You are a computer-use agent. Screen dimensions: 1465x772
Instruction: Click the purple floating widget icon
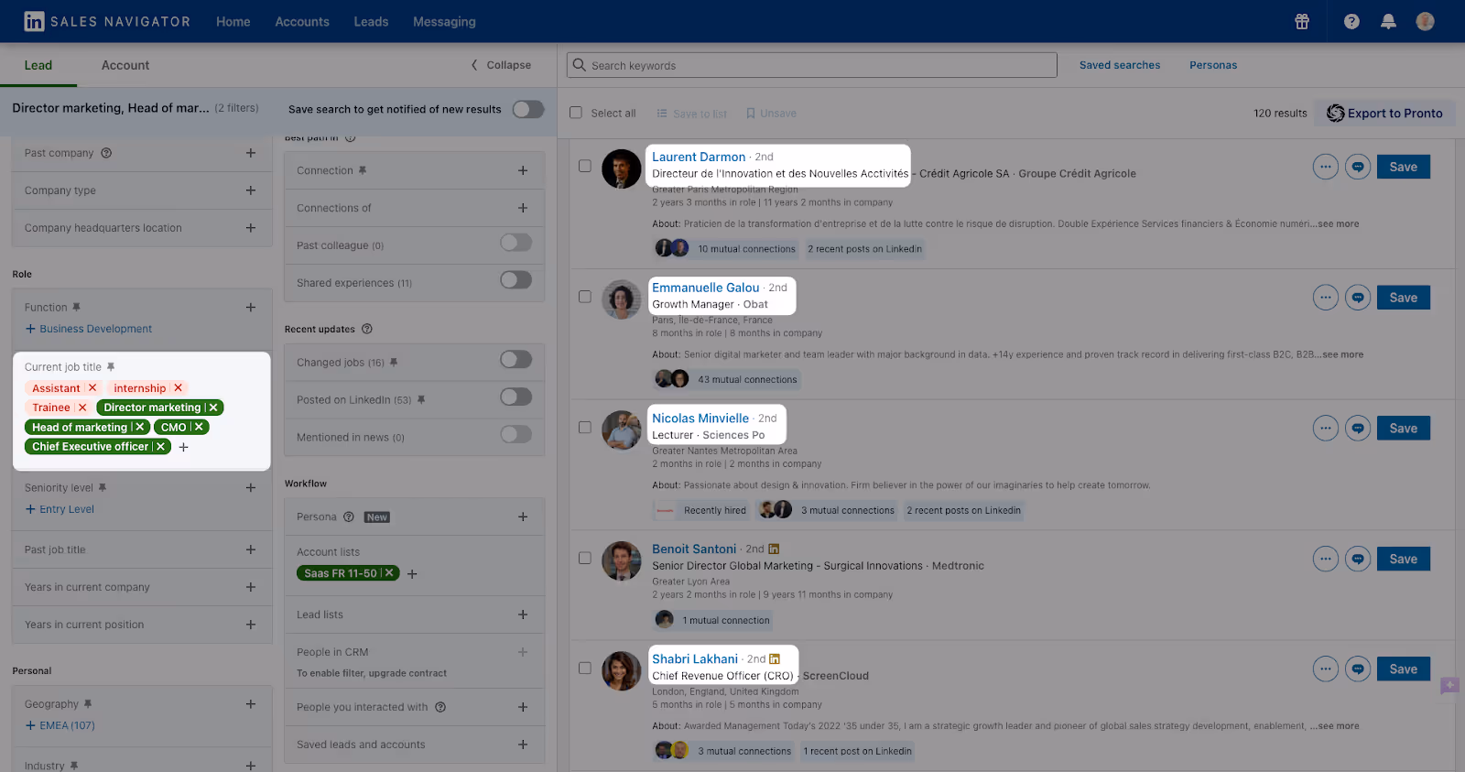1449,685
